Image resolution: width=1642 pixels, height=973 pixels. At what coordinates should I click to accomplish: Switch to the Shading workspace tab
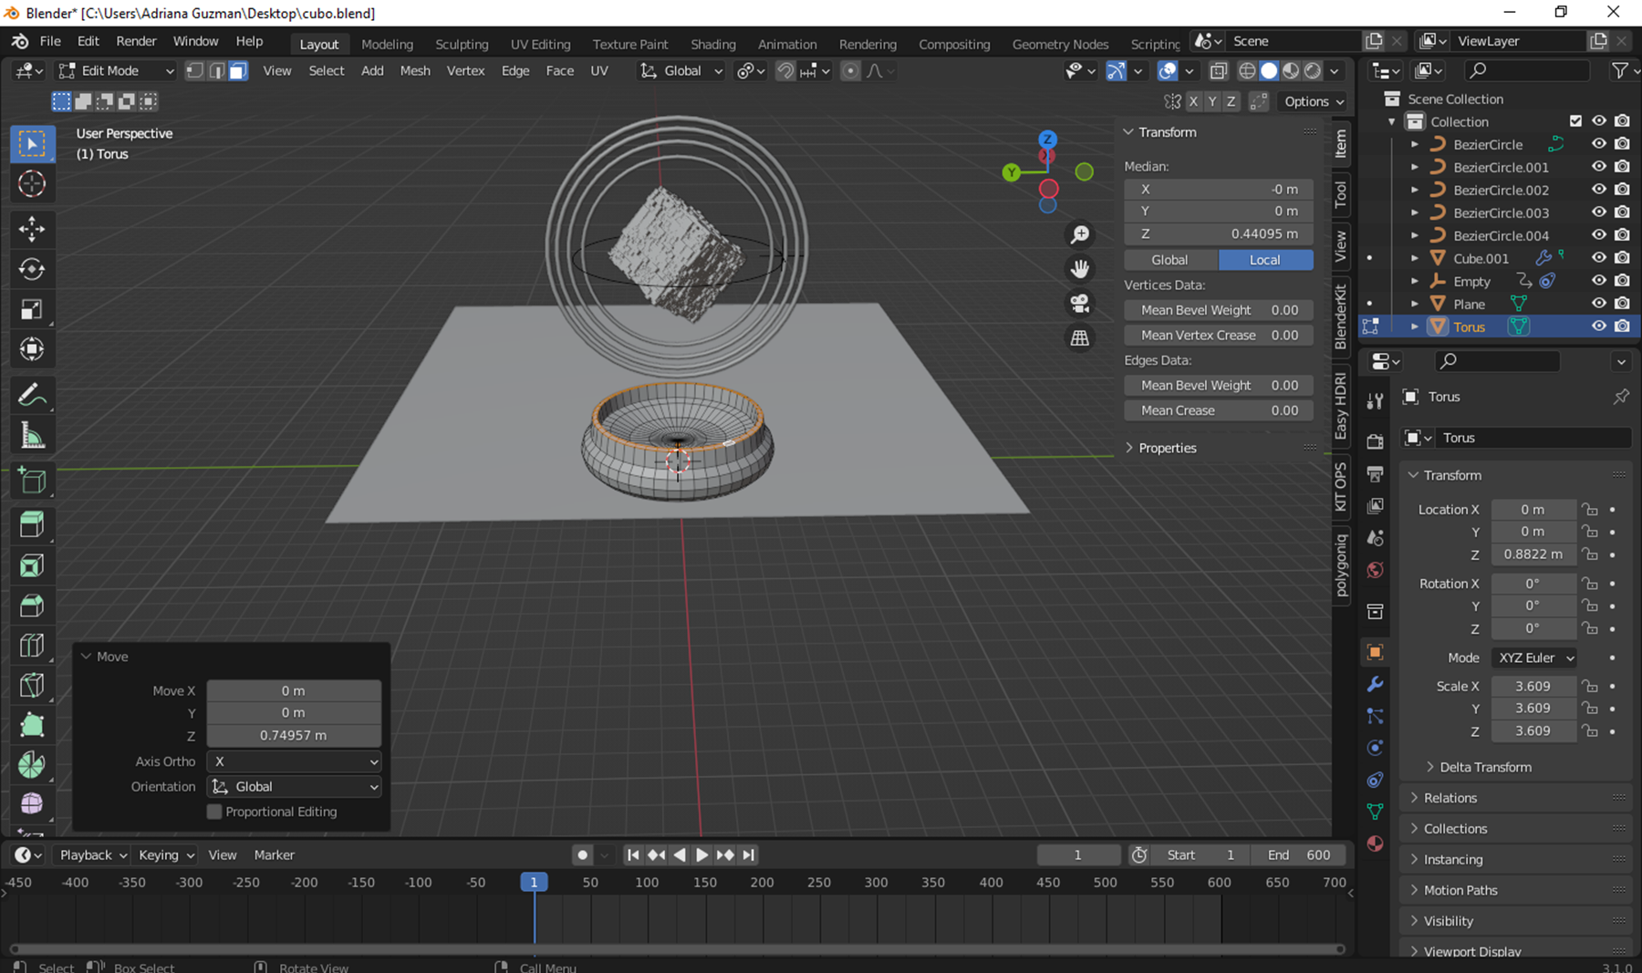click(712, 44)
